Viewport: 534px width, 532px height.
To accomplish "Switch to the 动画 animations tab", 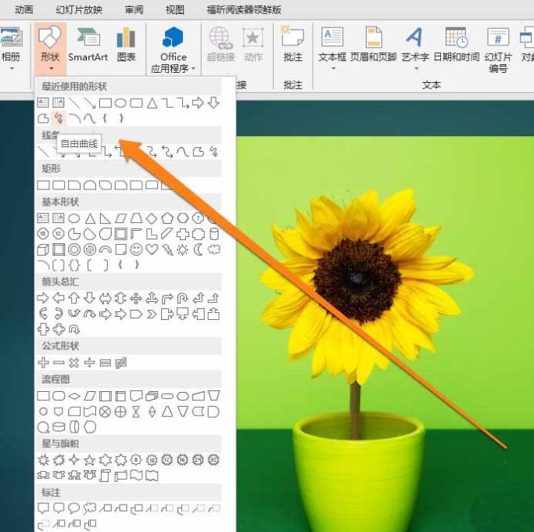I will click(x=24, y=10).
